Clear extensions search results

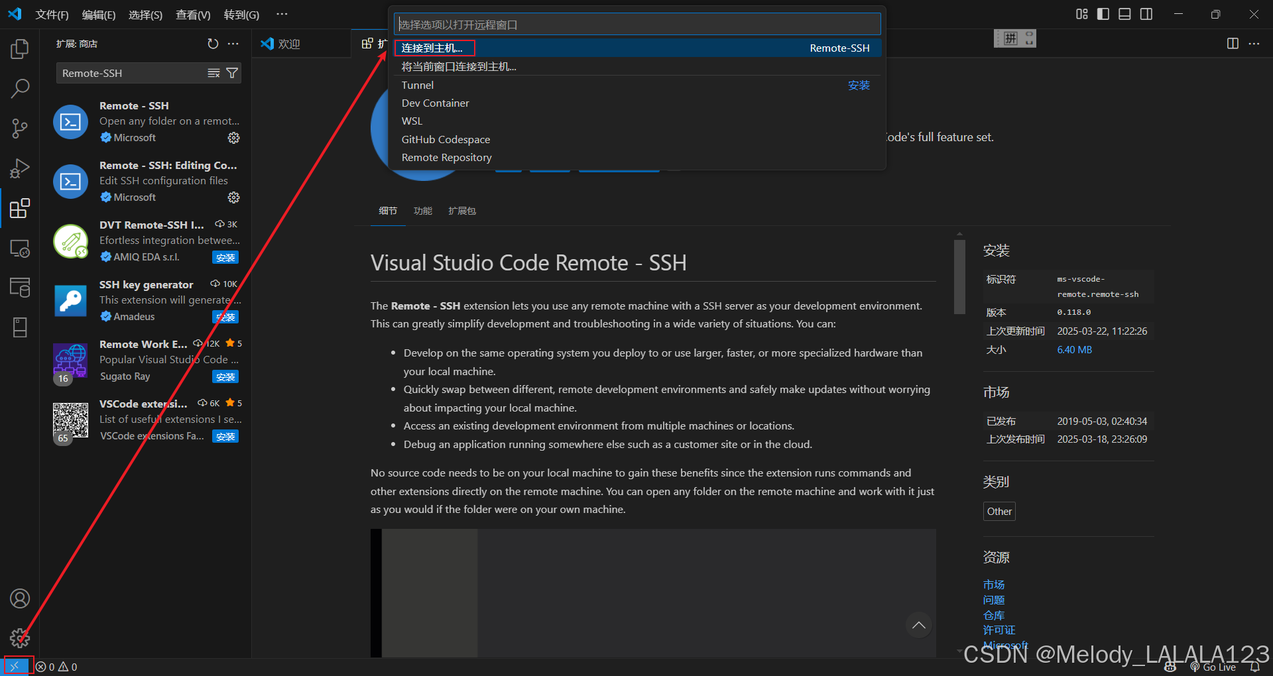click(x=213, y=73)
